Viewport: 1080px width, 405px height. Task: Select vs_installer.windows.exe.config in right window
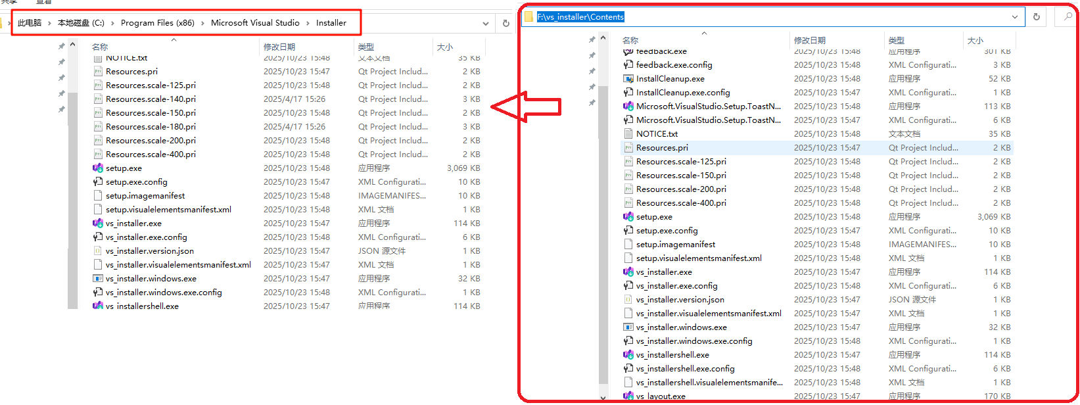(x=694, y=341)
